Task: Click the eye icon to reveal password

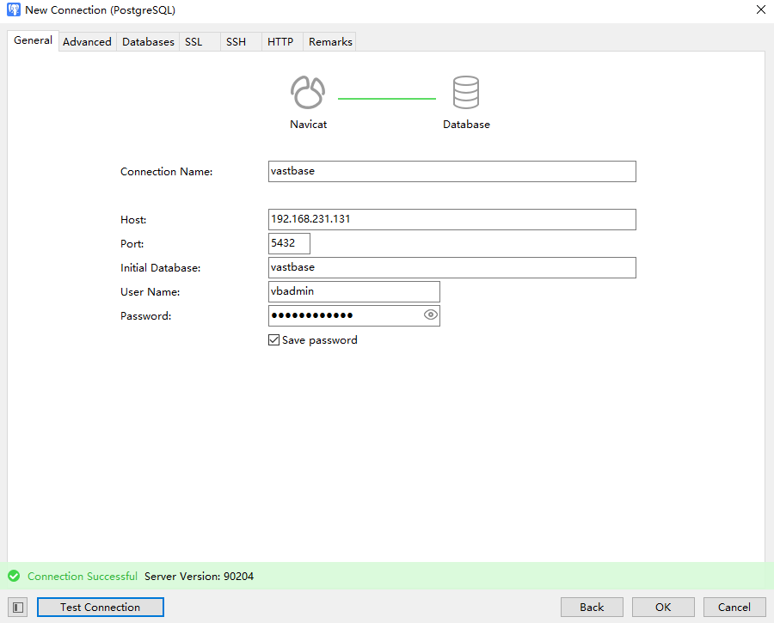Action: [431, 315]
